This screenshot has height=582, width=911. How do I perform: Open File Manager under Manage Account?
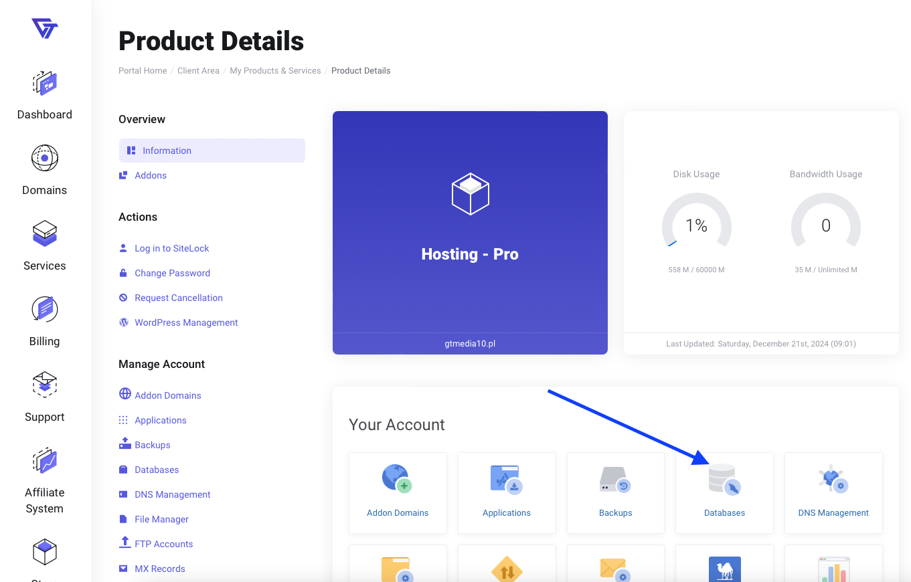(161, 519)
